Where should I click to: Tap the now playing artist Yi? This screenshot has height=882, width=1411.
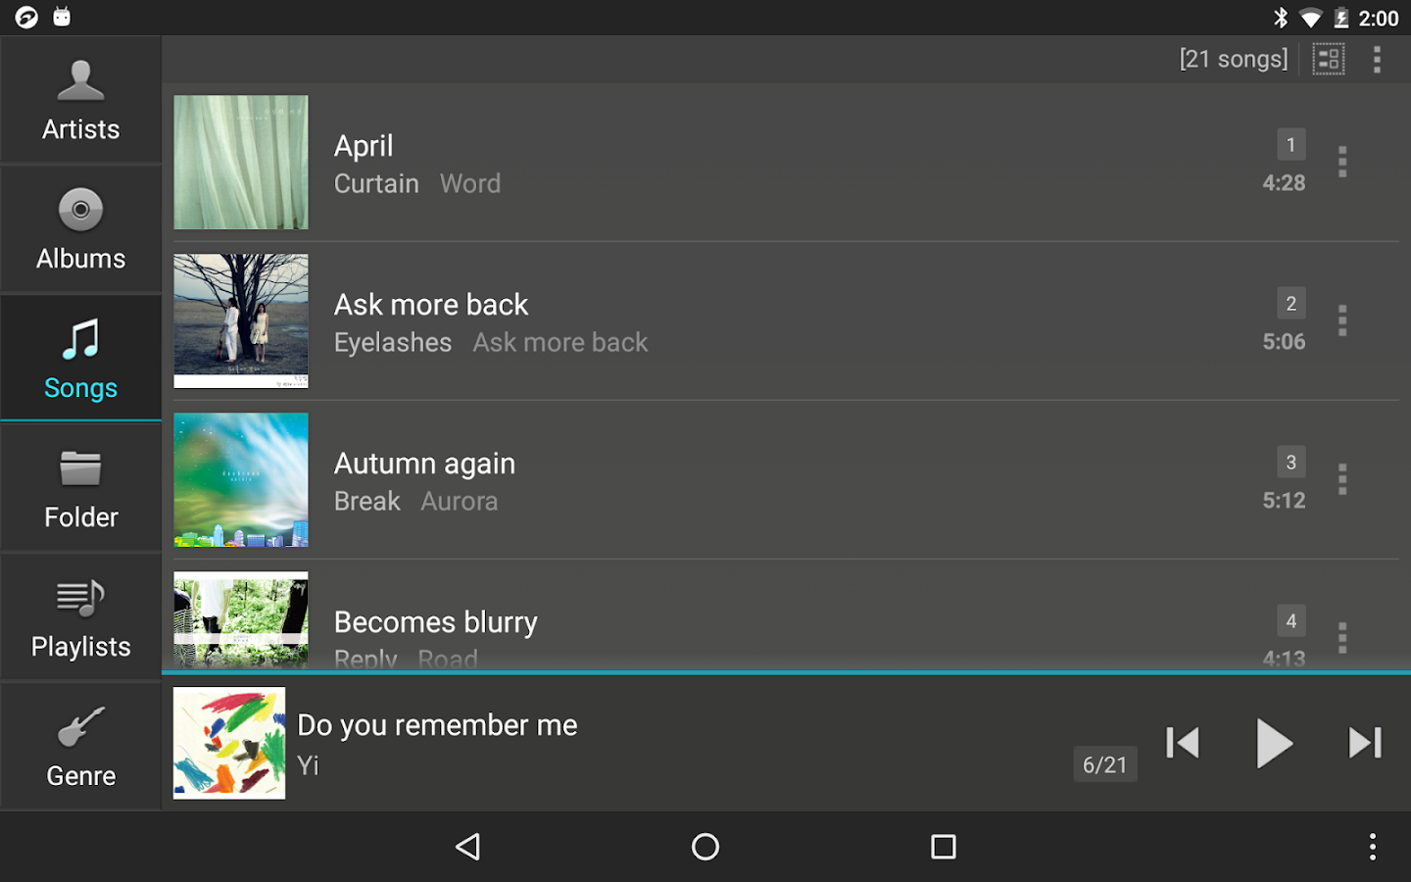tap(308, 765)
